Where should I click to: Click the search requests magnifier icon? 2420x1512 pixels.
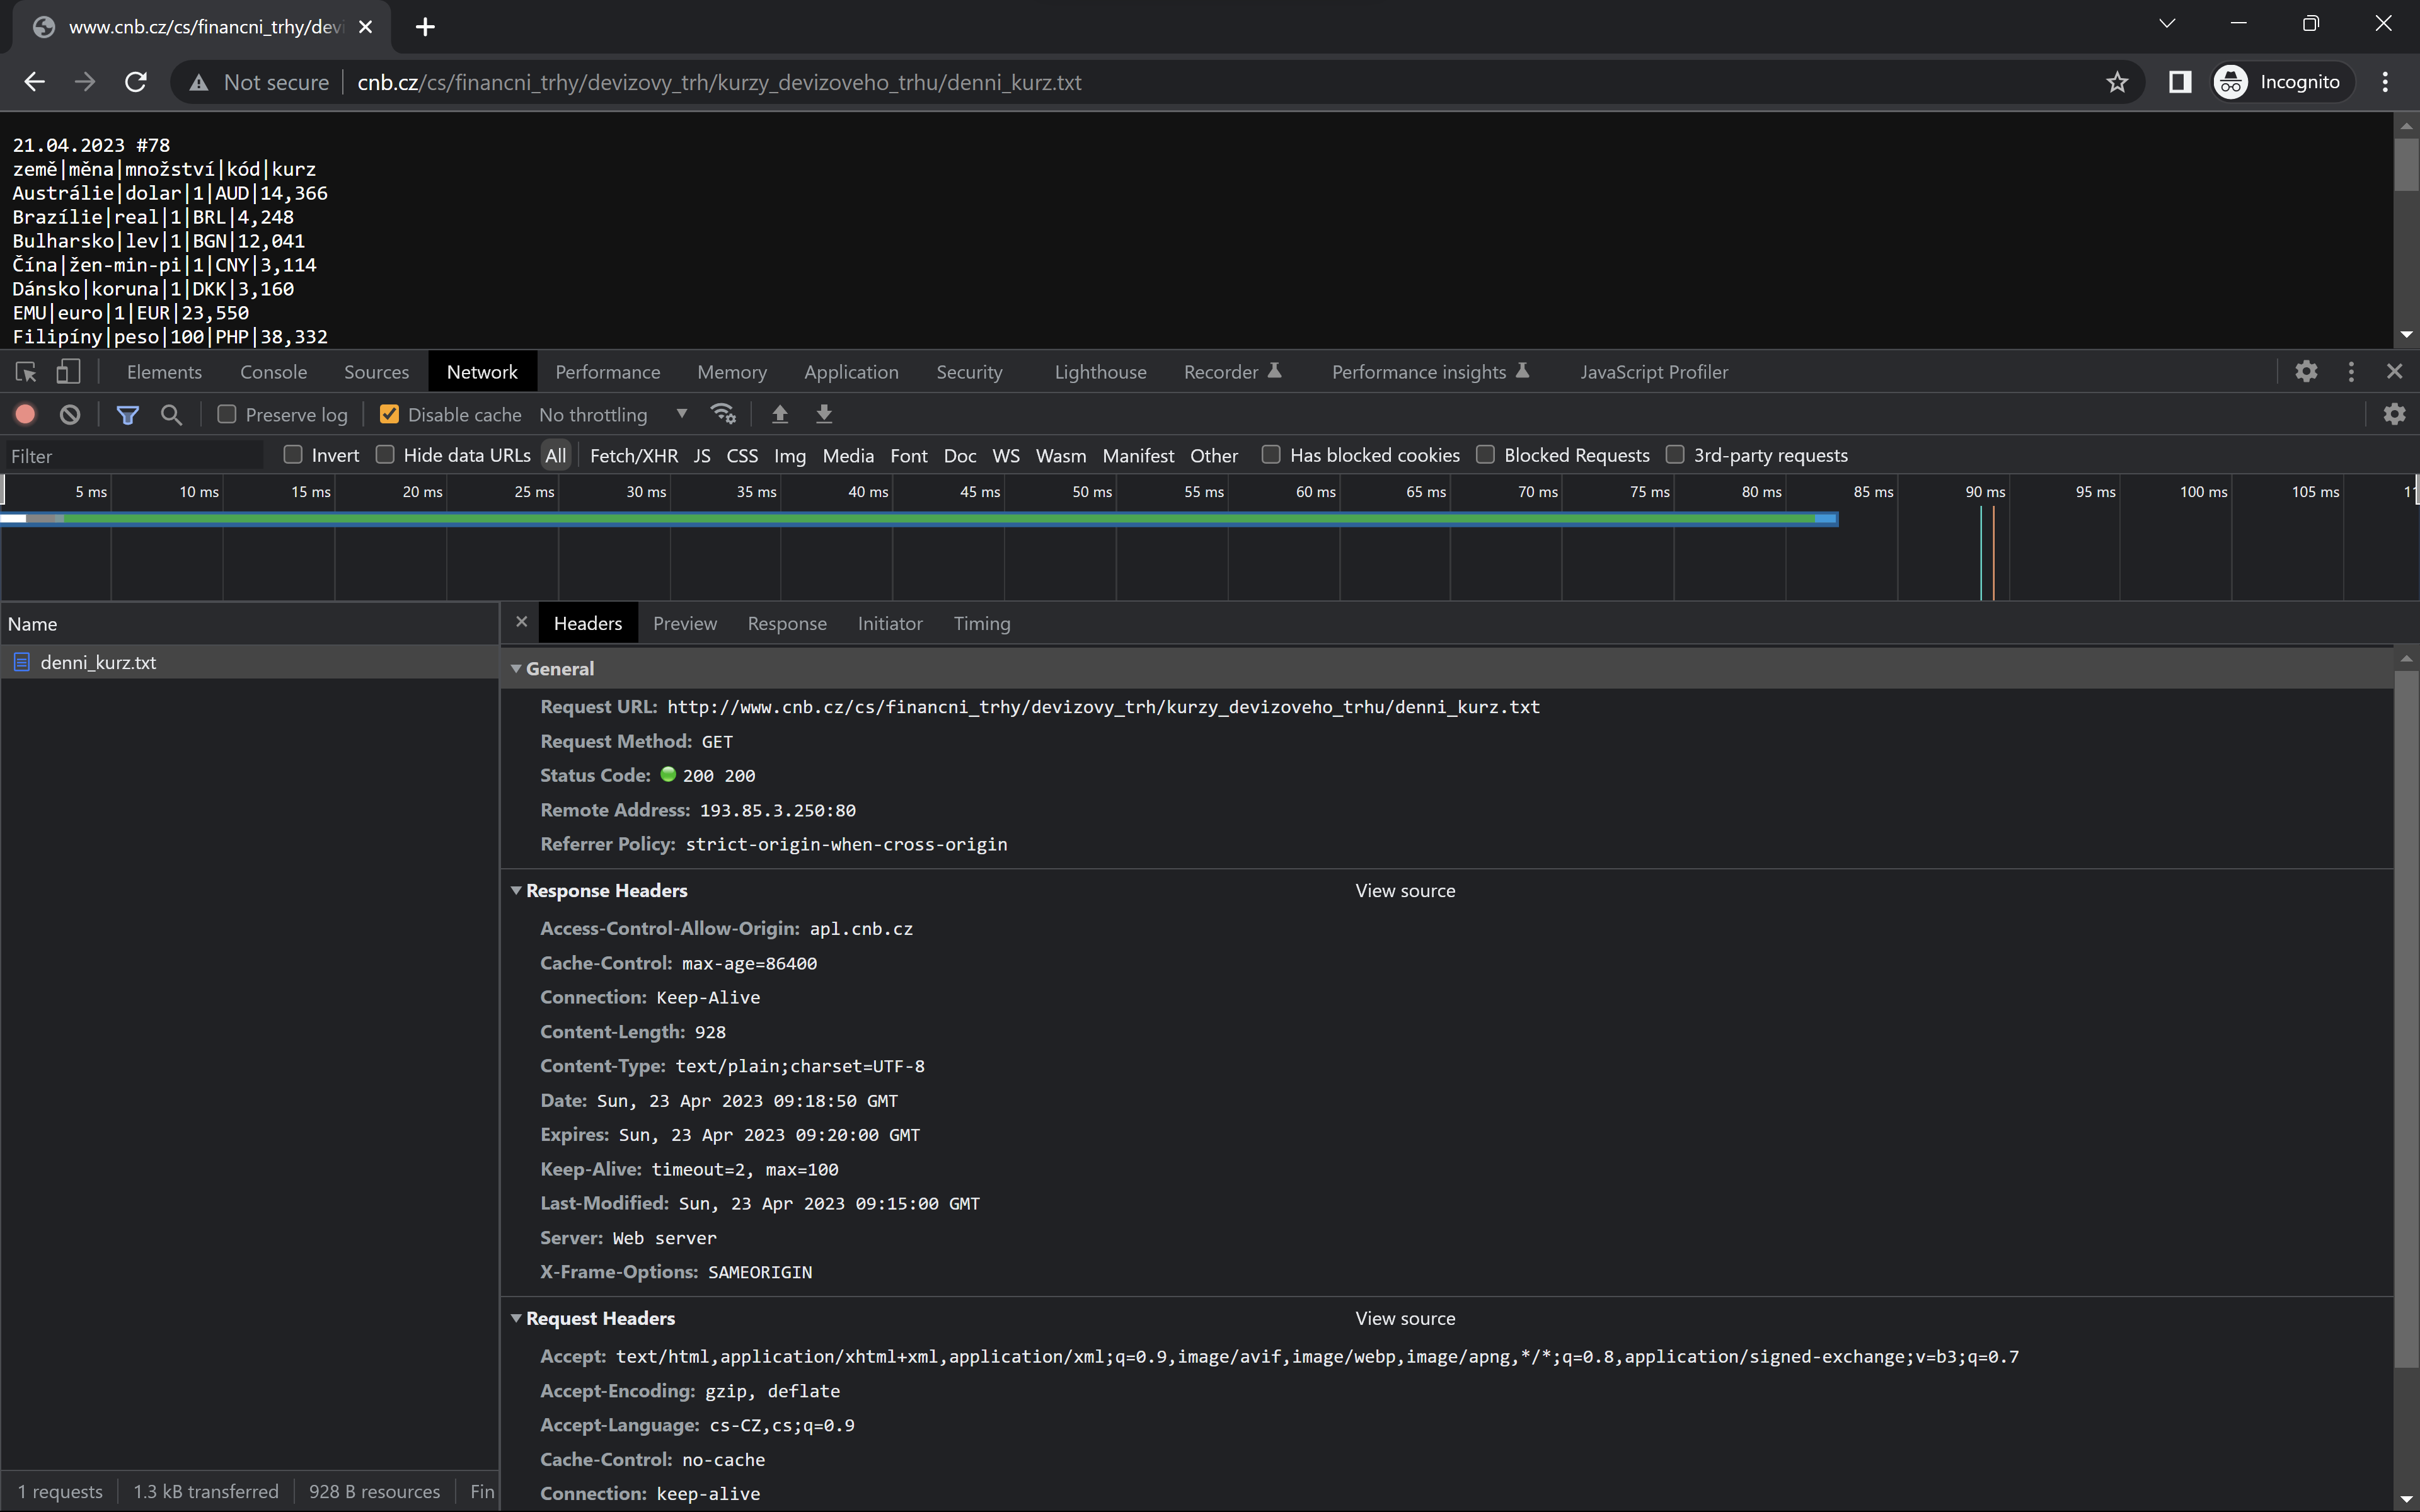[171, 414]
